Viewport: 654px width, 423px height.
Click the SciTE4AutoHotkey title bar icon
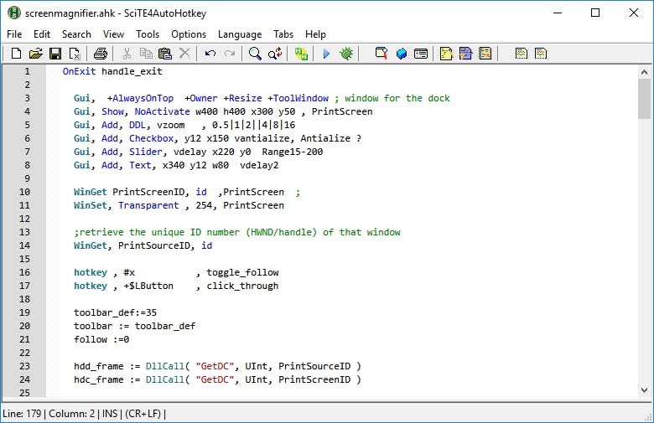pyautogui.click(x=13, y=13)
